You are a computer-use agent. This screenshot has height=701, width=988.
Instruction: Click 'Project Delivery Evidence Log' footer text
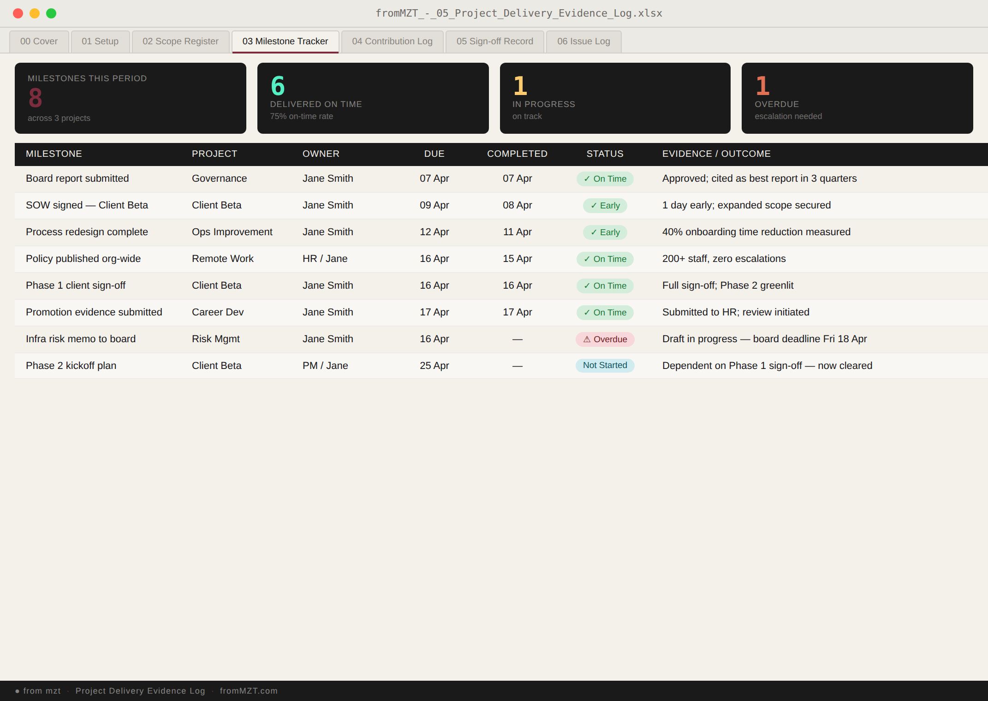(140, 691)
